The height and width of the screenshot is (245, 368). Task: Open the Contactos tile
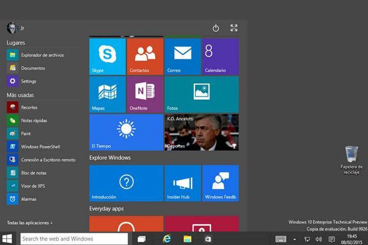coord(145,56)
